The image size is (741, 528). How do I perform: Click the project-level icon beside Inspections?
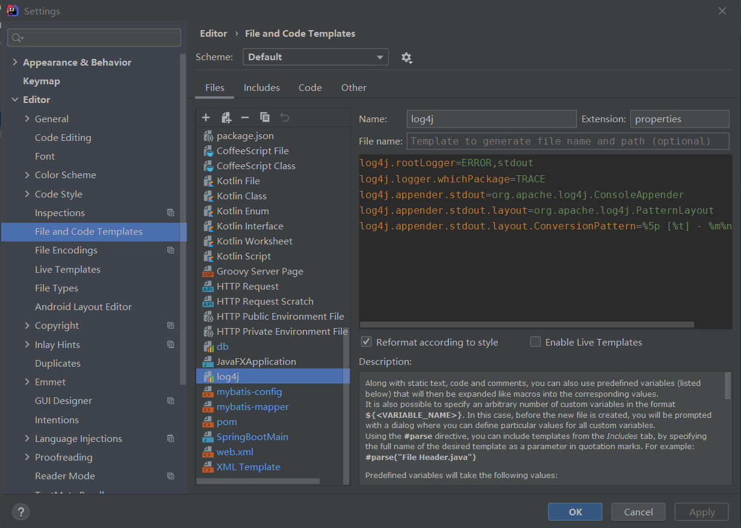point(171,213)
